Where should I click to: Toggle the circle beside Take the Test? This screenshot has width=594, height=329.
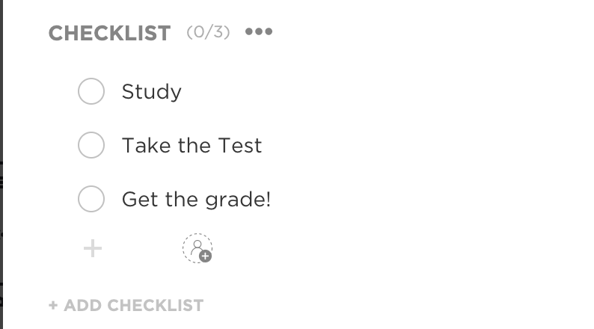(x=91, y=145)
